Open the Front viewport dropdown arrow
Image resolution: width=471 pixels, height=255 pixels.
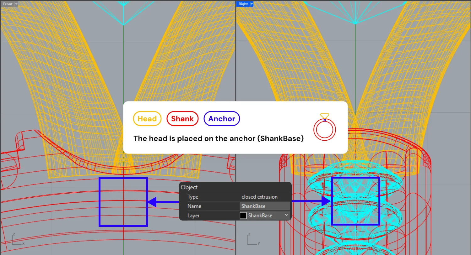tap(16, 4)
